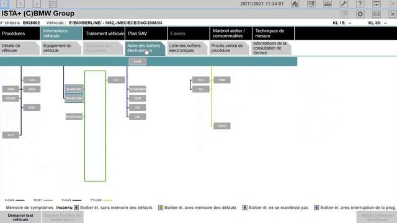Open Informations véhicule menu
The width and height of the screenshot is (397, 223).
61,33
